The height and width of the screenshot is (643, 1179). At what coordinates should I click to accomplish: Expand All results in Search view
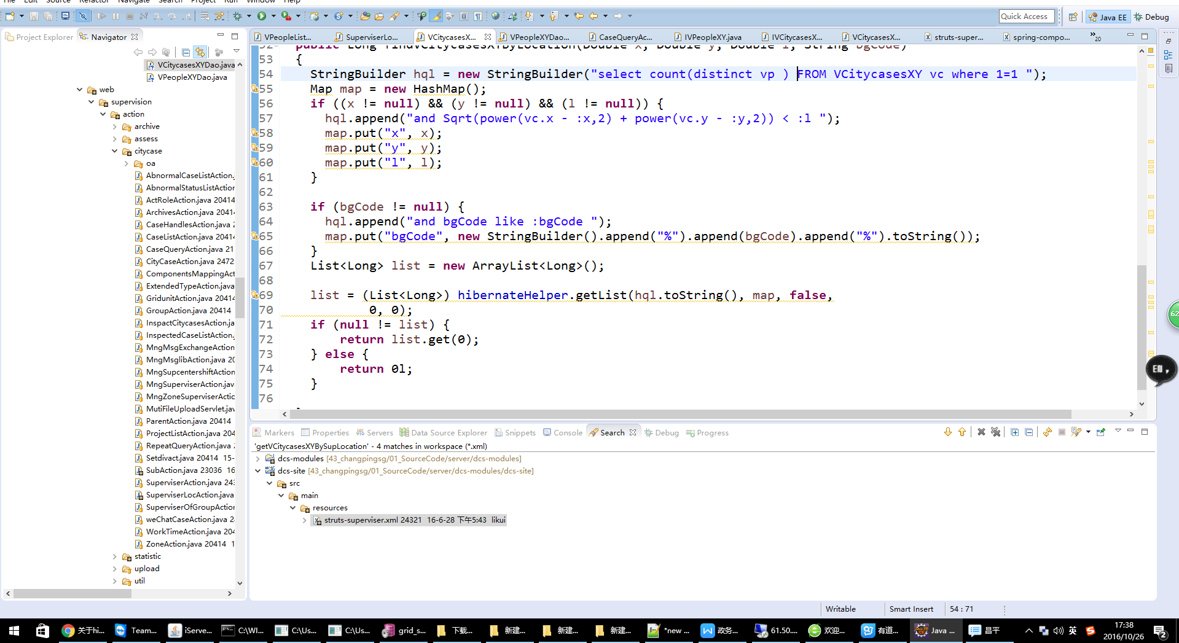click(1014, 432)
